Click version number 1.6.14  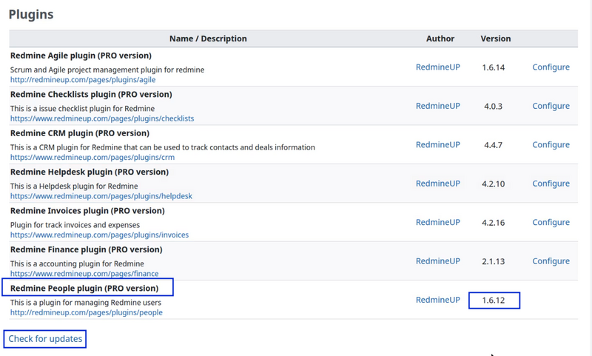click(x=494, y=67)
